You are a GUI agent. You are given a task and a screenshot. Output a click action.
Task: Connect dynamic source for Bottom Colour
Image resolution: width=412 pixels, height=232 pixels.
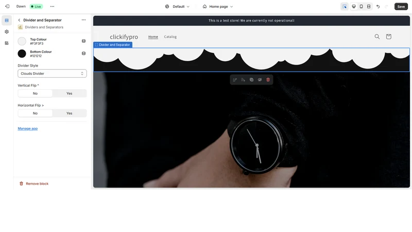[83, 54]
